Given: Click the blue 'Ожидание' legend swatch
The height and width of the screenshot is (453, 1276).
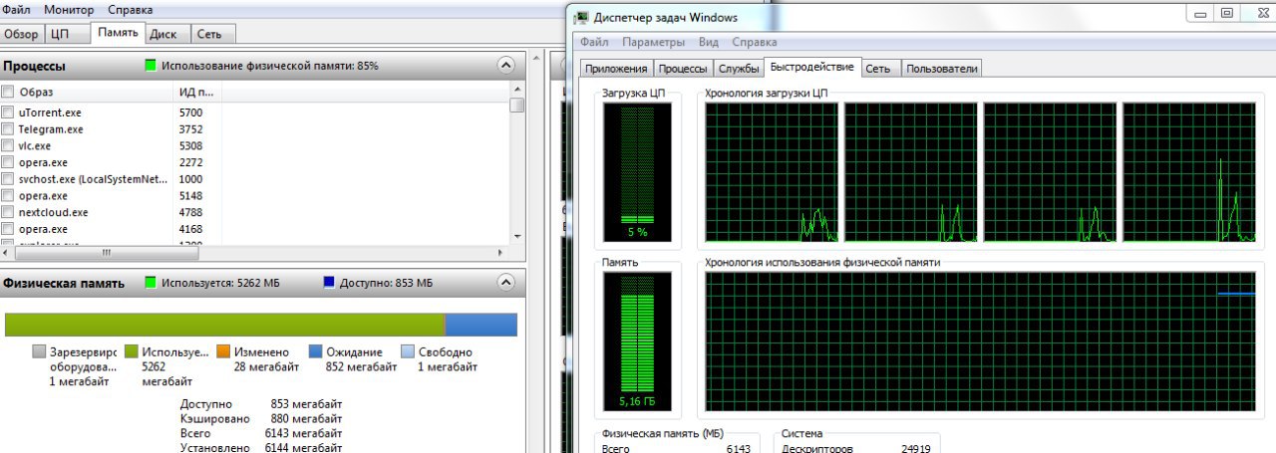Looking at the screenshot, I should coord(315,351).
